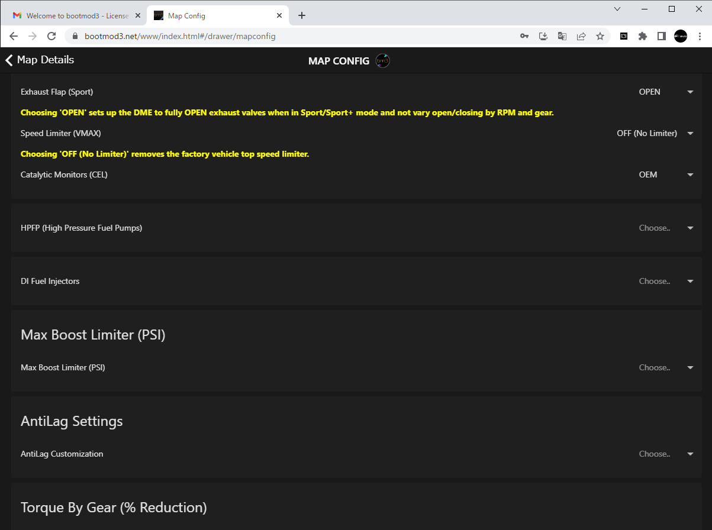Click the browser back arrow
Screen dimensions: 712x530
(14, 36)
